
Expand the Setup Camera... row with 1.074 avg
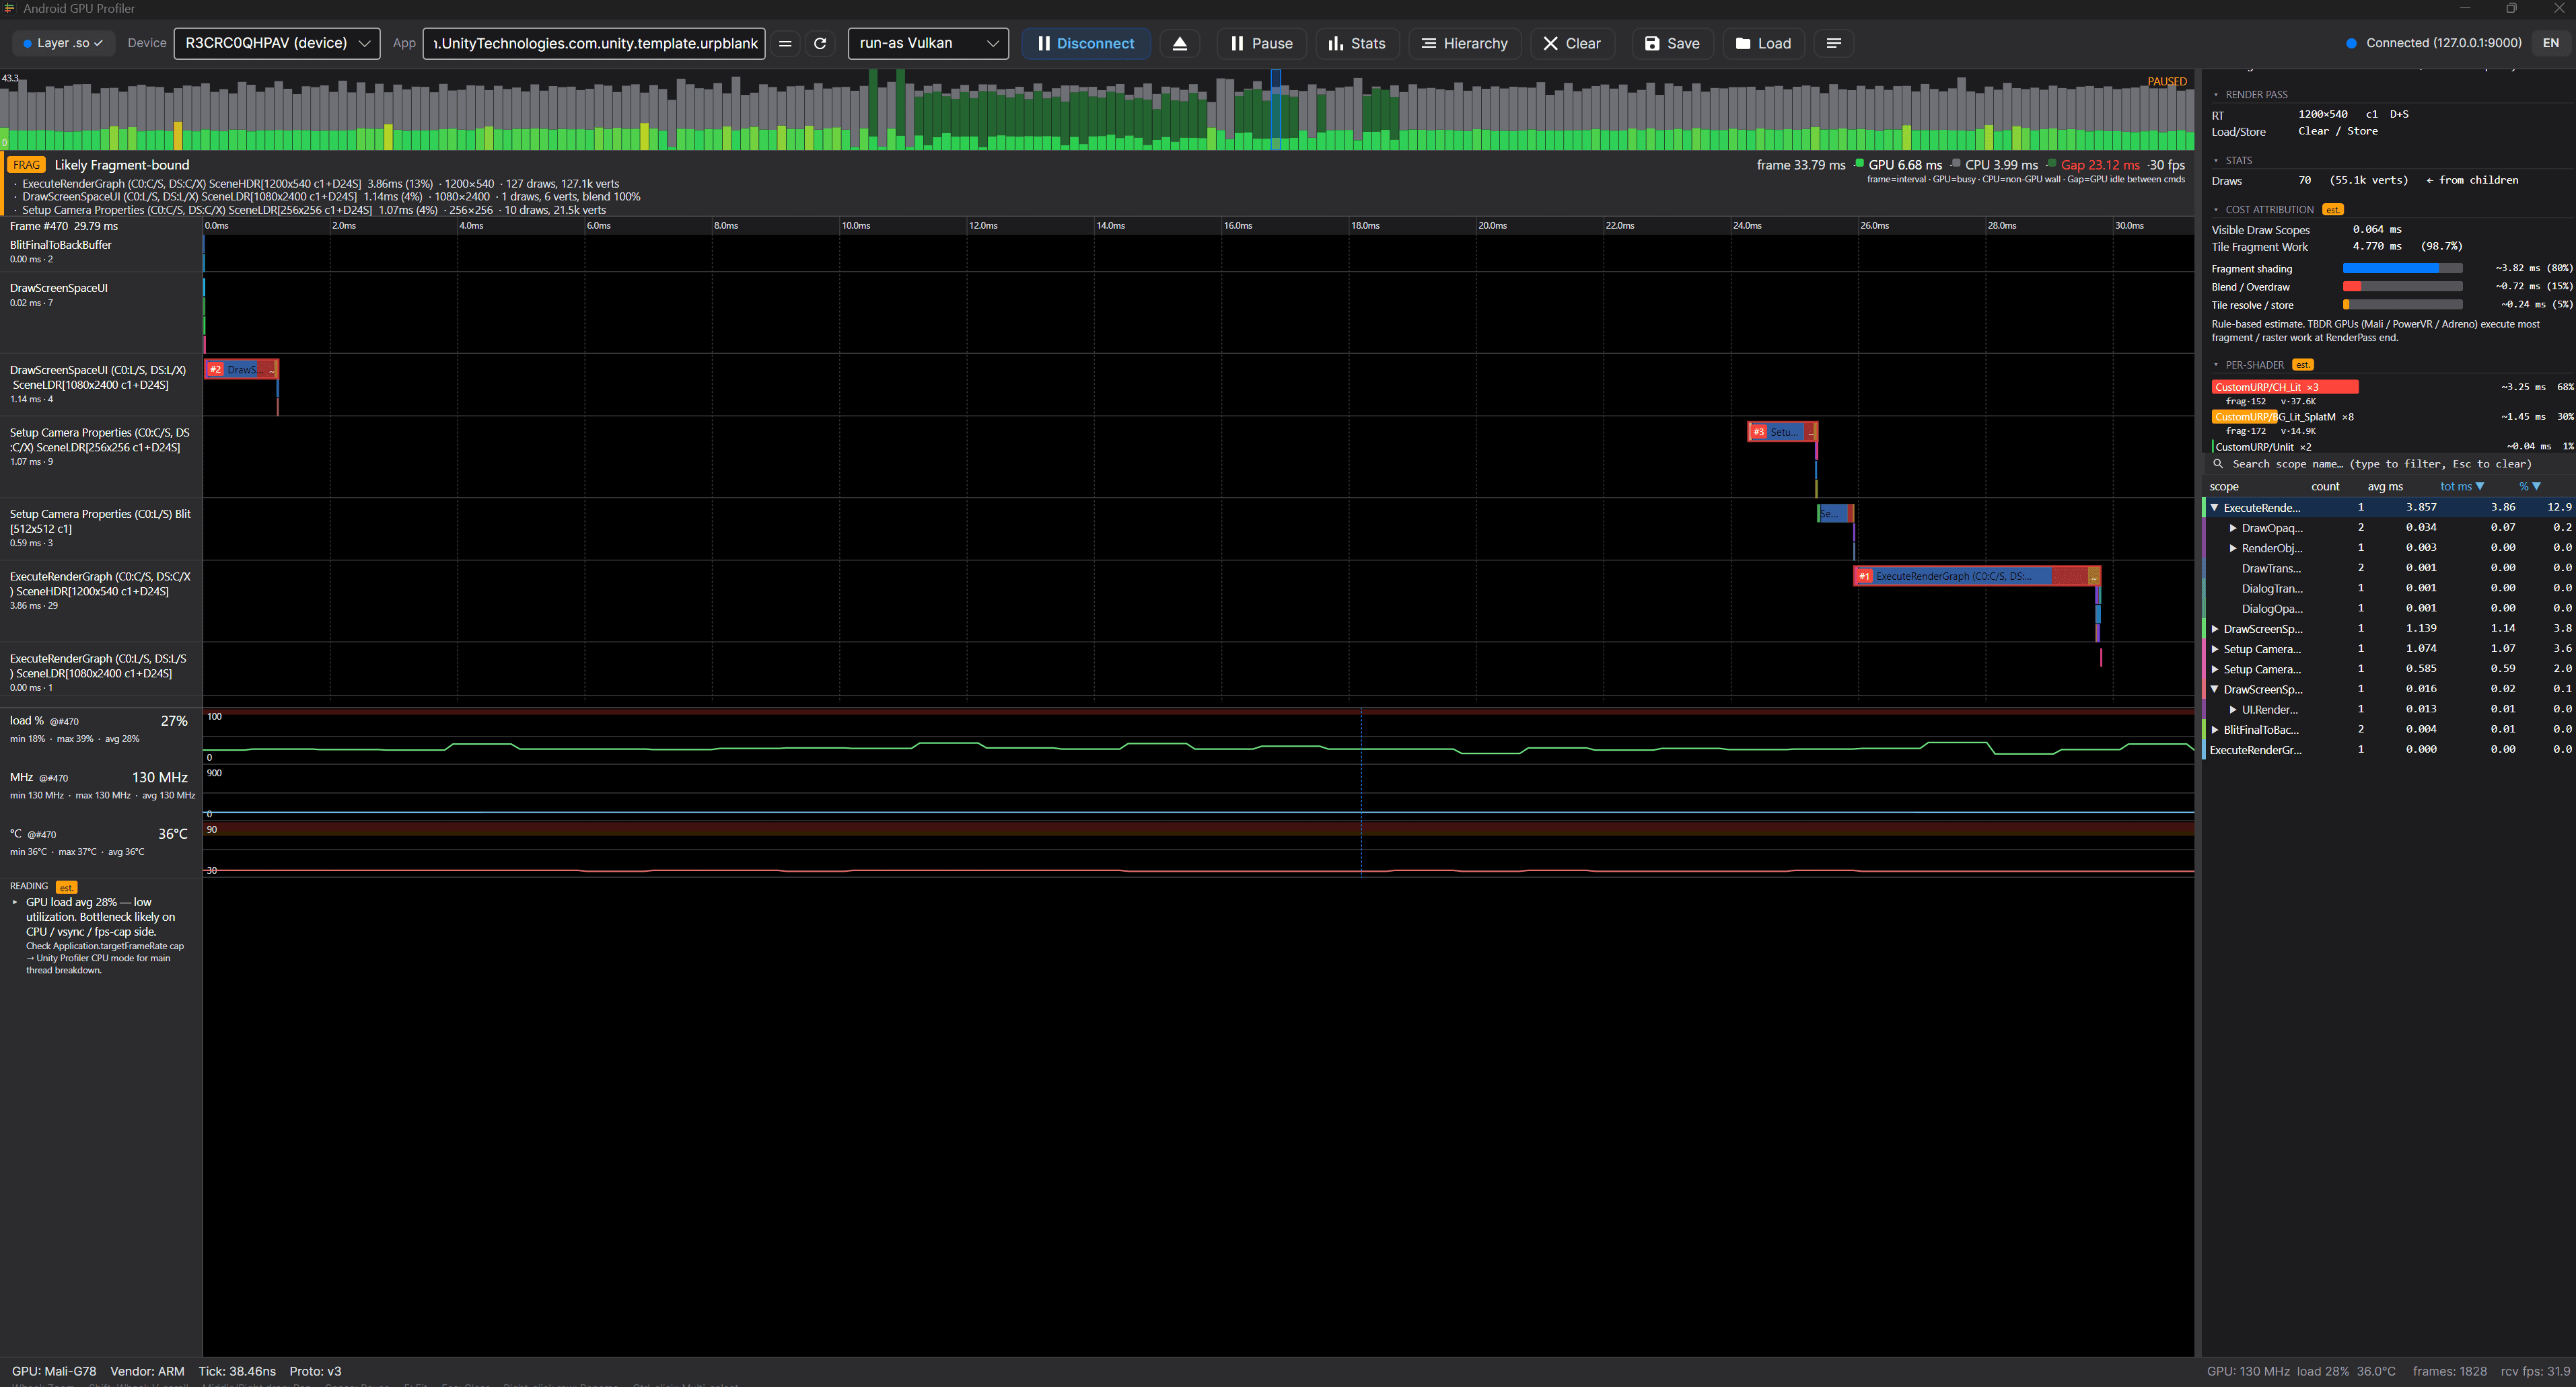click(2215, 648)
